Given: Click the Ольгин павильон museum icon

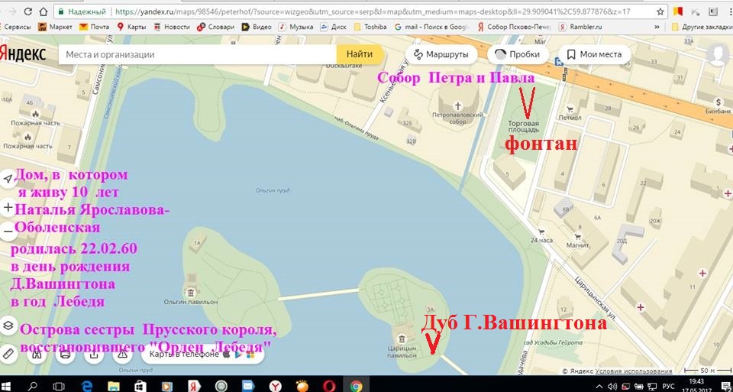Looking at the screenshot, I should [191, 293].
